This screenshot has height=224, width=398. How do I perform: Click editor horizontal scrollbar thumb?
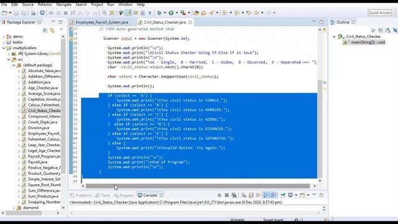point(198,186)
